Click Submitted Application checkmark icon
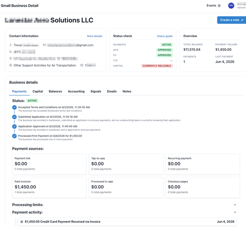The image size is (246, 227). [14, 117]
